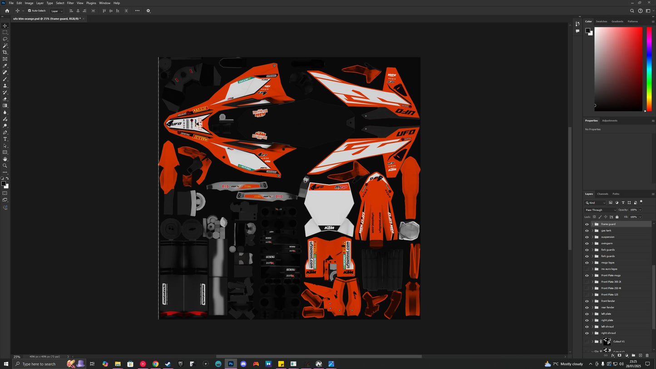
Task: Select the Eyedropper tool
Action: [5, 65]
